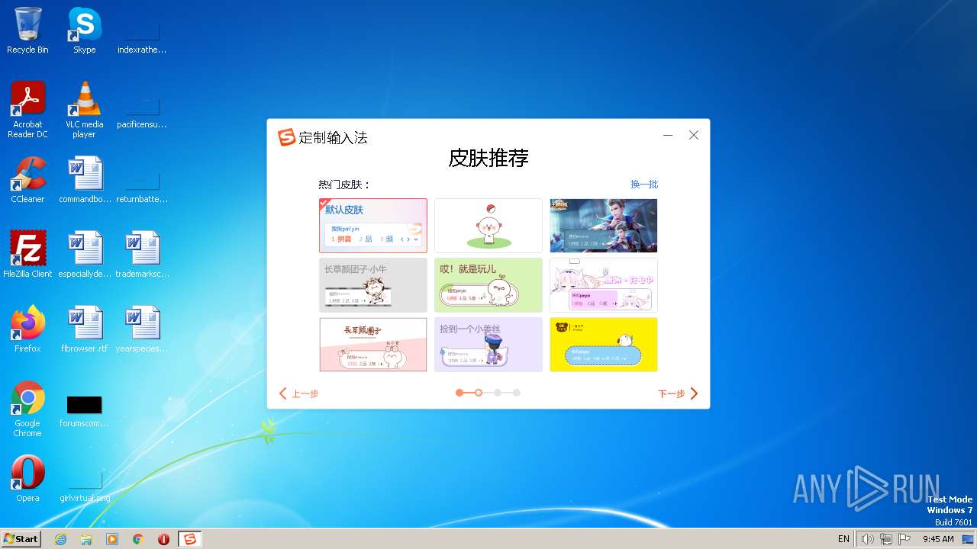The image size is (977, 549).
Task: Launch Skype from the desktop
Action: click(85, 30)
